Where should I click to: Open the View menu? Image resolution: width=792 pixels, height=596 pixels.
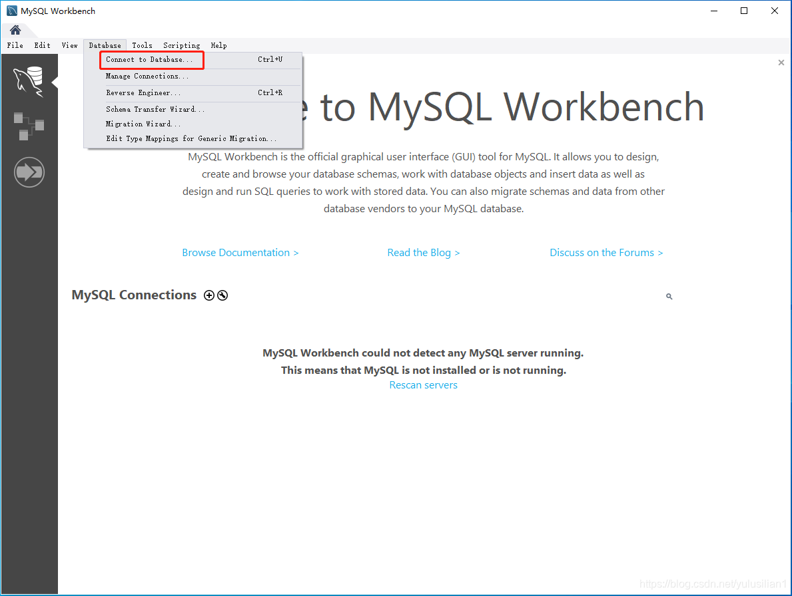70,45
